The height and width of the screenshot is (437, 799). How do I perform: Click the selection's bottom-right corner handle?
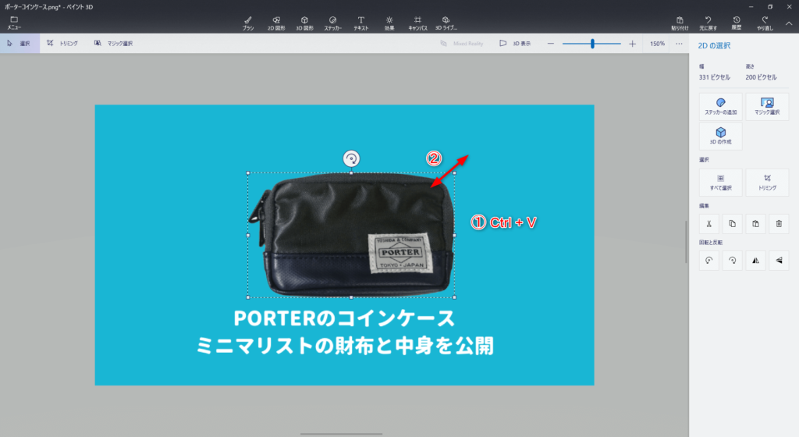coord(454,297)
